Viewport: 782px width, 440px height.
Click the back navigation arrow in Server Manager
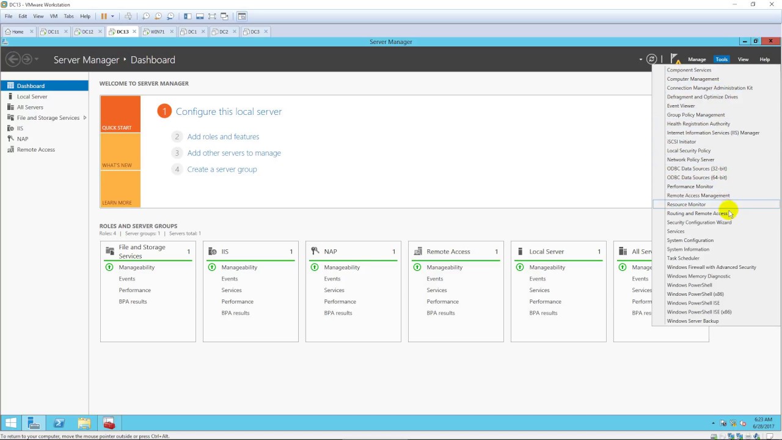(x=13, y=59)
